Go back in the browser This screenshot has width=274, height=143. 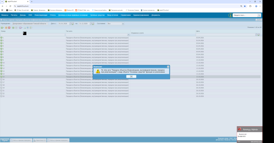pyautogui.click(x=2, y=6)
